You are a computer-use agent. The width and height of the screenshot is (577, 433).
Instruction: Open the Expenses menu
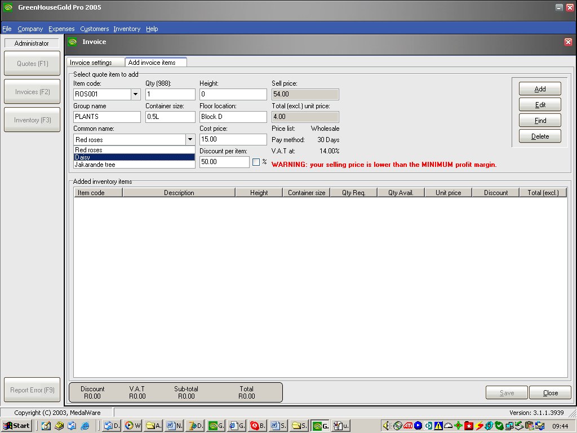(61, 29)
